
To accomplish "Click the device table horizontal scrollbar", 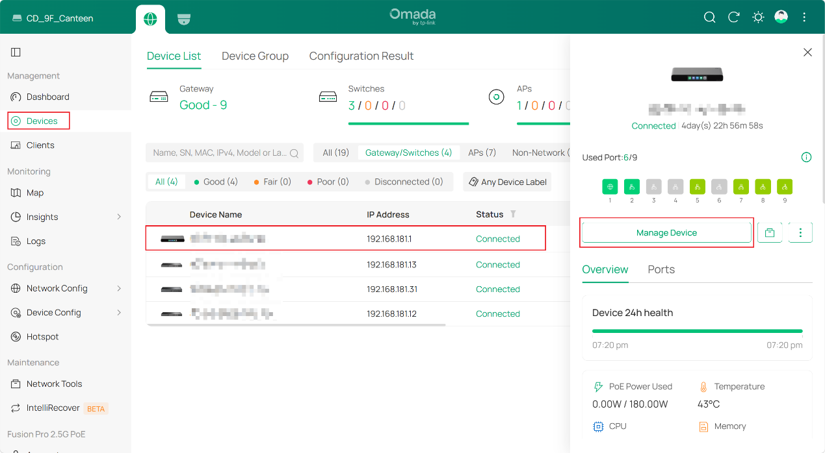I will pyautogui.click(x=296, y=324).
